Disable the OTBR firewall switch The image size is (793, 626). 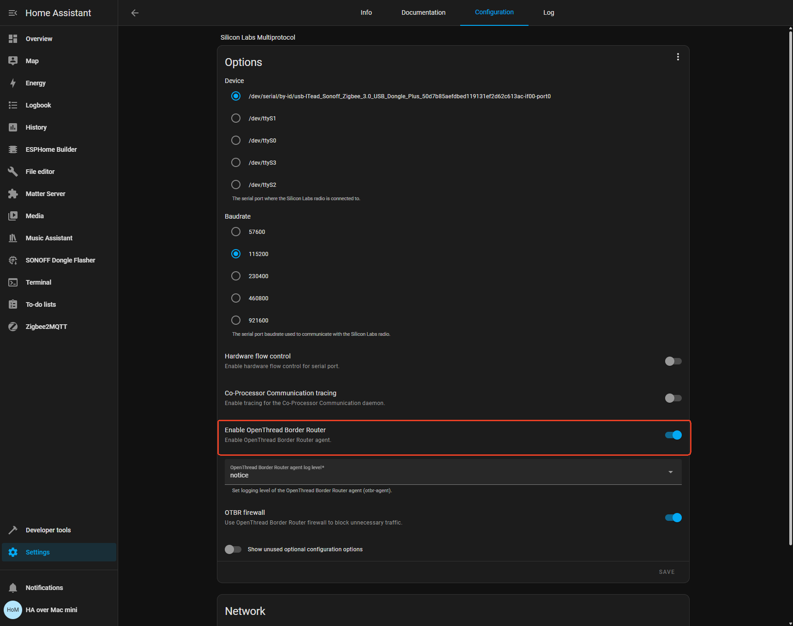[x=673, y=518]
